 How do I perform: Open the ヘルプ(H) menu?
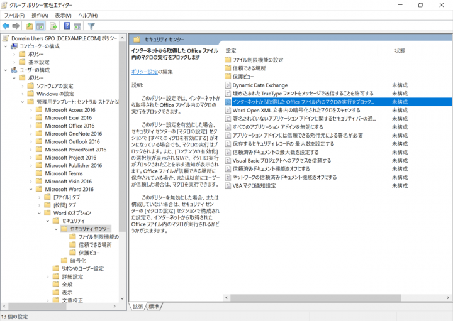tap(88, 15)
